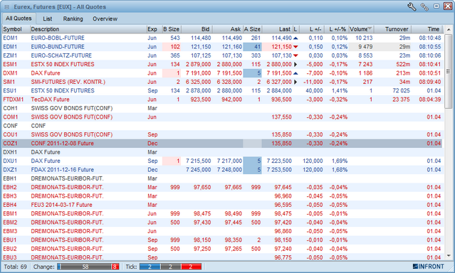Viewport: 455px width, 273px height.
Task: Click the red down arrow on EZM1 row
Action: 296,55
